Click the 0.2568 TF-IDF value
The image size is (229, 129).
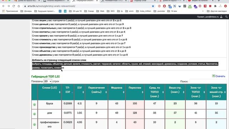click(x=68, y=104)
